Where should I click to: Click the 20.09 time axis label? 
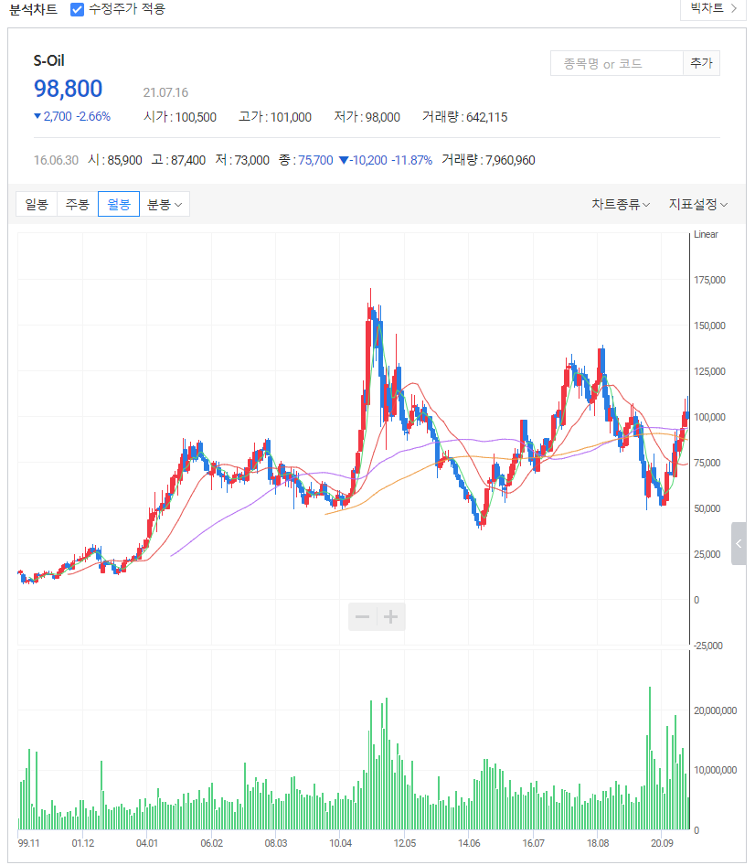(662, 843)
